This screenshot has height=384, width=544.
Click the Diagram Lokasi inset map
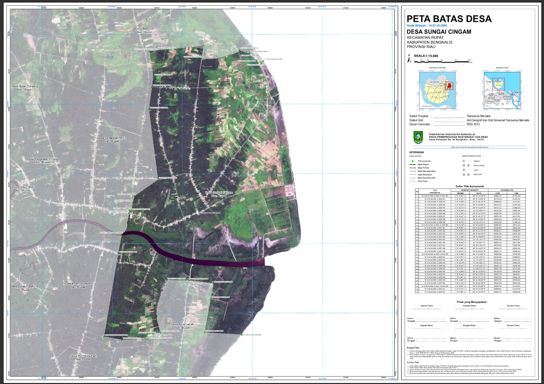502,90
